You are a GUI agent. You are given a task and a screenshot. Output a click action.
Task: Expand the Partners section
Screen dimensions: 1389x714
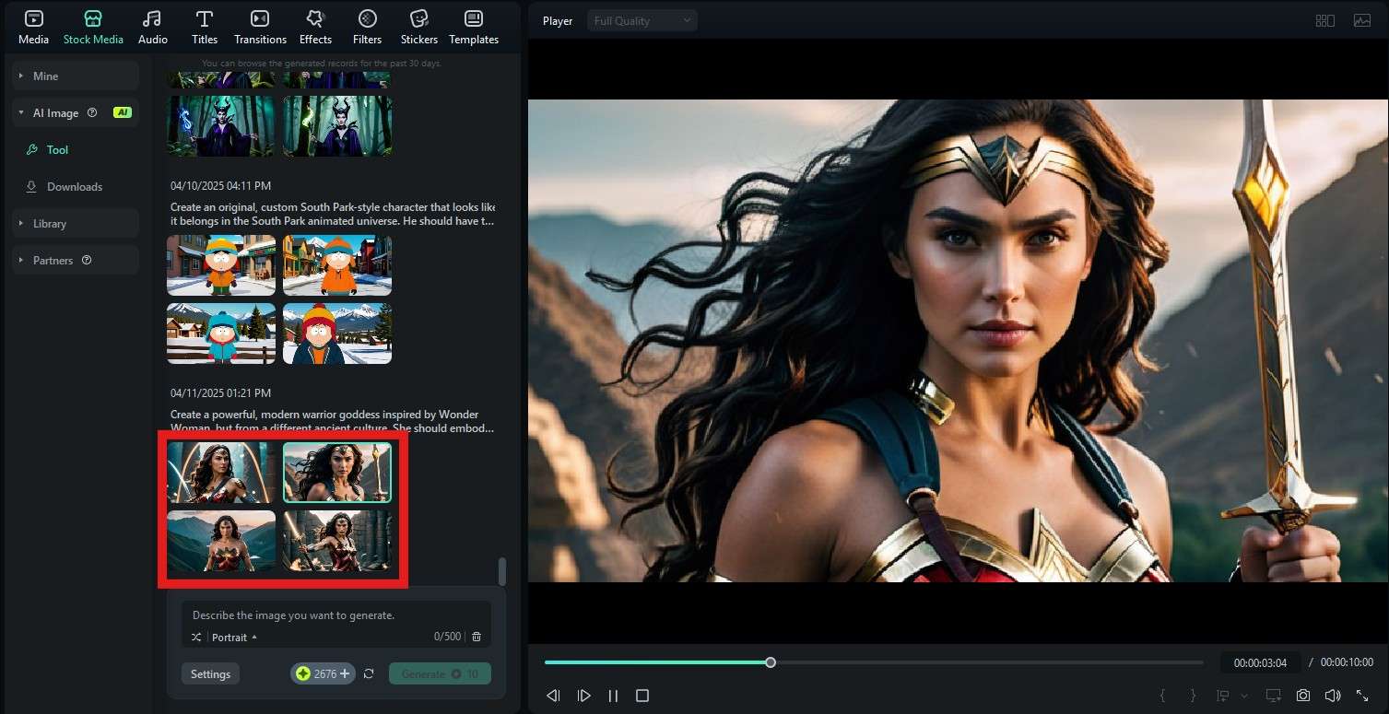(x=76, y=261)
